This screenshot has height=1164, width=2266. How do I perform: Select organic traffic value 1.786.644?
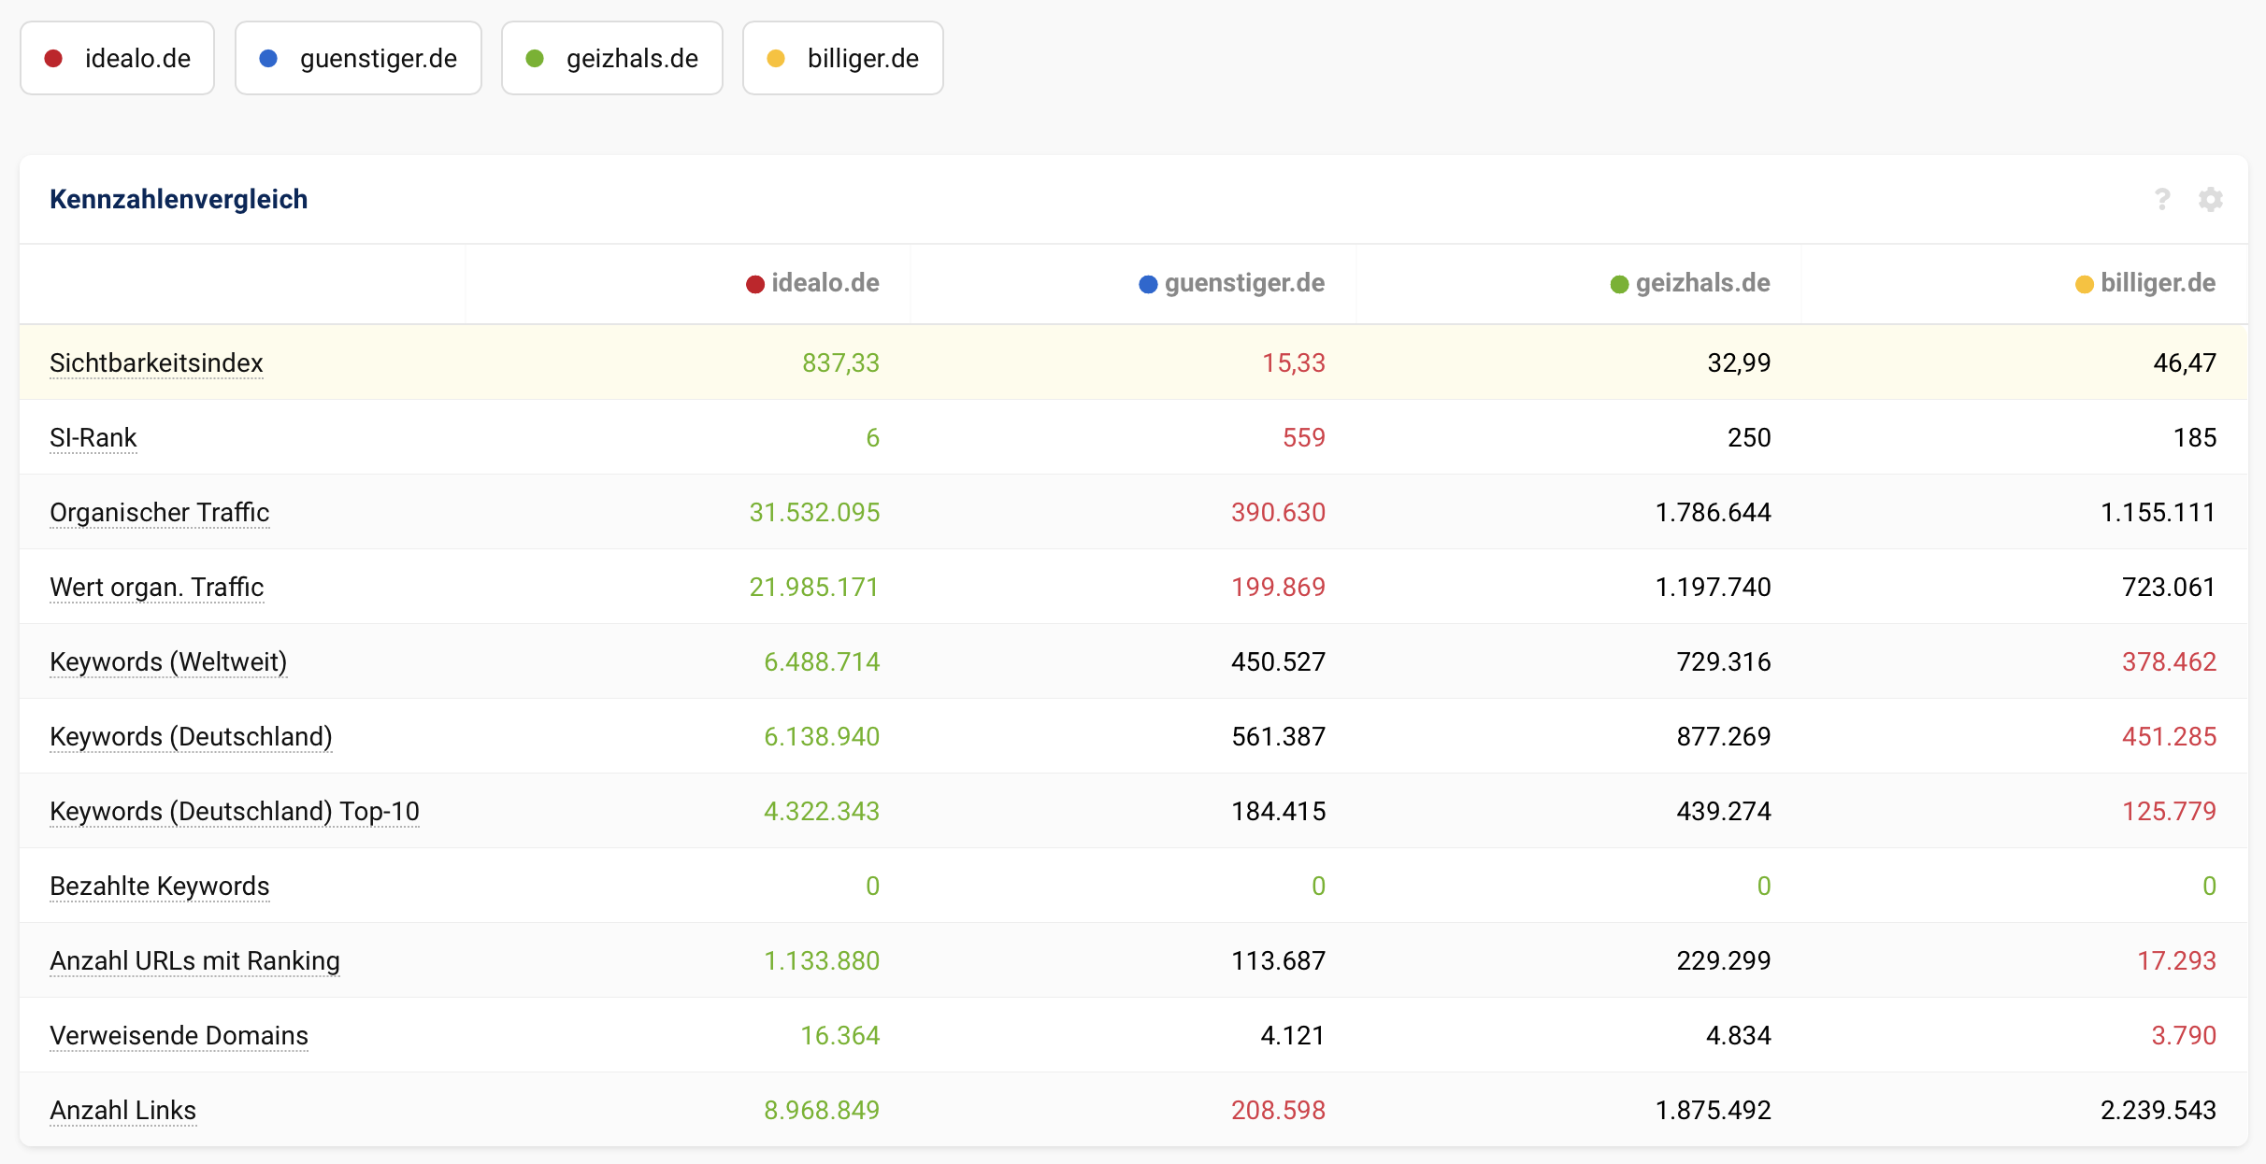pos(1713,512)
